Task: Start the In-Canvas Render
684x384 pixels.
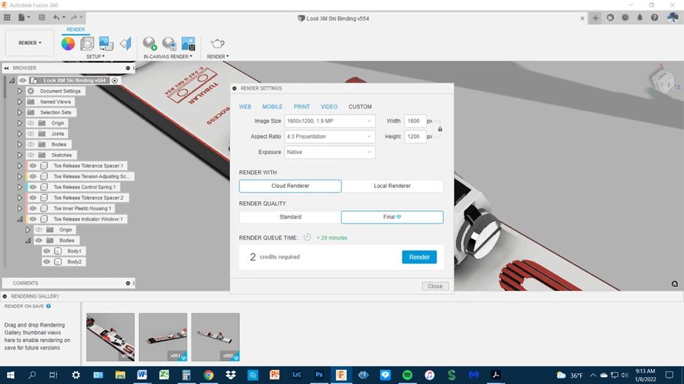Action: click(x=149, y=43)
